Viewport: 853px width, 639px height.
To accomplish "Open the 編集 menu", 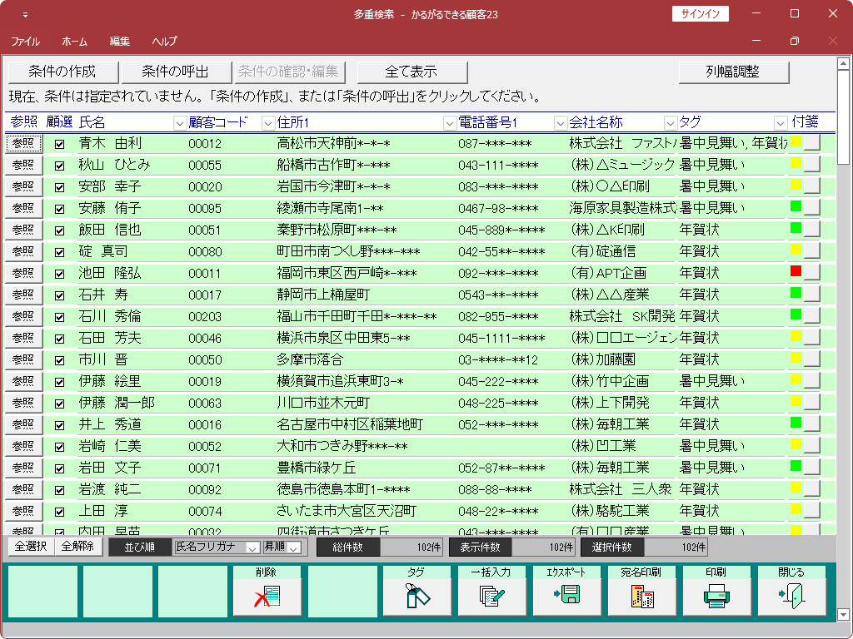I will tap(120, 42).
